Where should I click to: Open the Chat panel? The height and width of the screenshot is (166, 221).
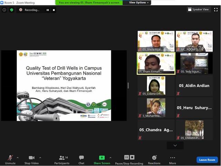(81, 159)
